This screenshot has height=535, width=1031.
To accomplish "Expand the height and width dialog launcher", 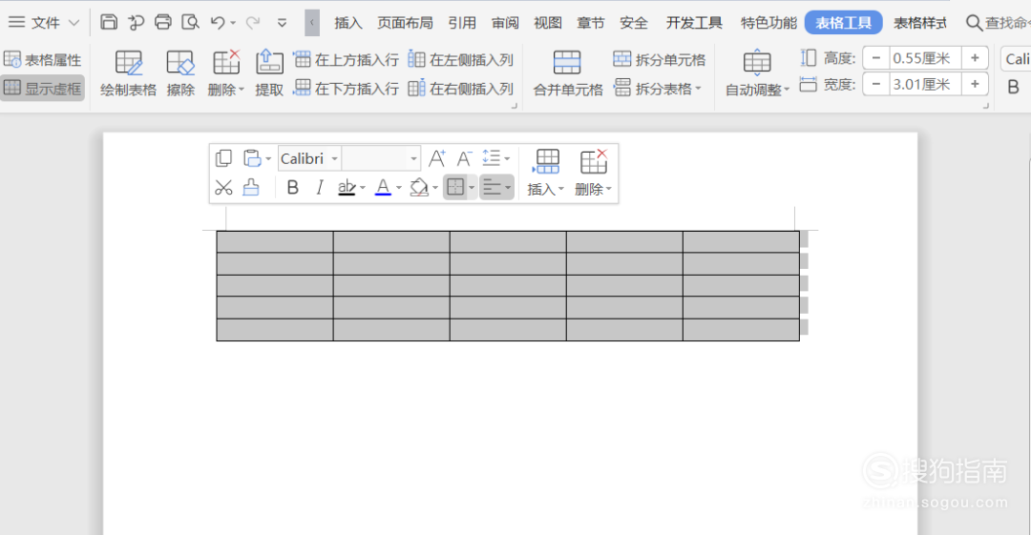I will pyautogui.click(x=985, y=105).
